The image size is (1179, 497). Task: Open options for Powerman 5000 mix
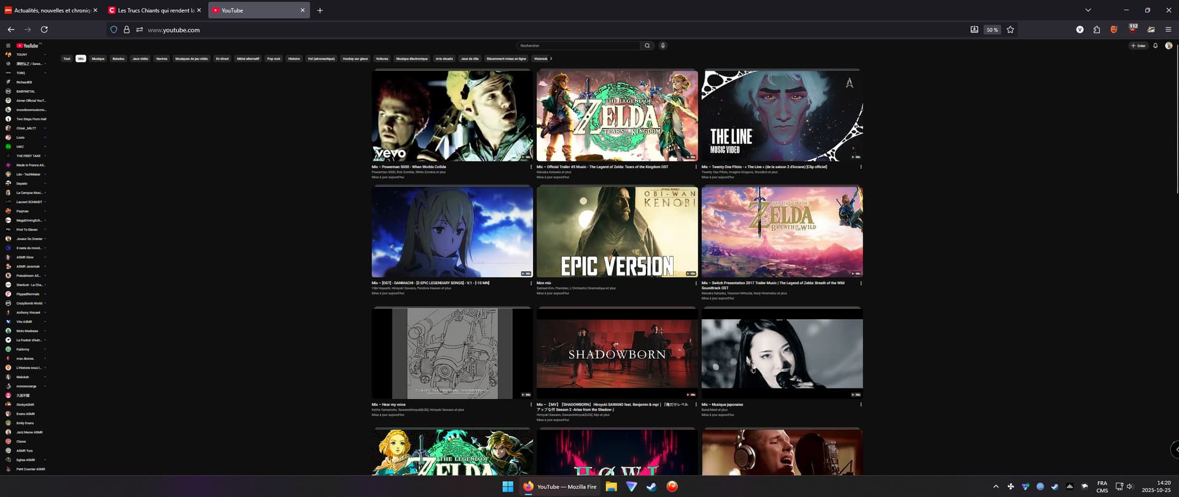531,167
